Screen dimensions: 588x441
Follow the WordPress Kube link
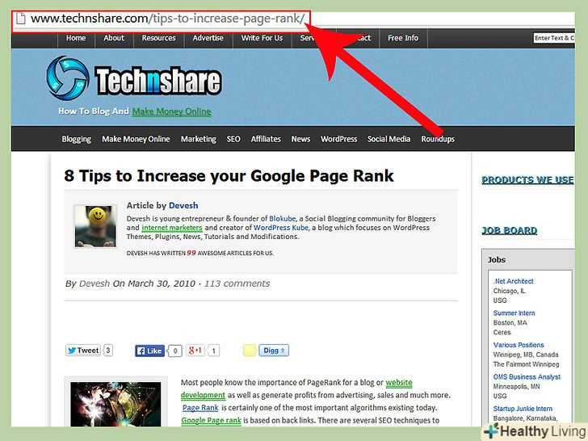coord(281,228)
